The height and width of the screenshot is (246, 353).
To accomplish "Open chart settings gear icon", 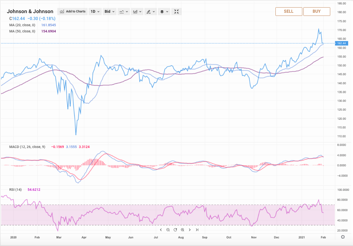I will 343,237.
